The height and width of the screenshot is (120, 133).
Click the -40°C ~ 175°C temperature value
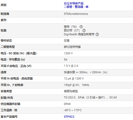pyautogui.click(x=73, y=110)
